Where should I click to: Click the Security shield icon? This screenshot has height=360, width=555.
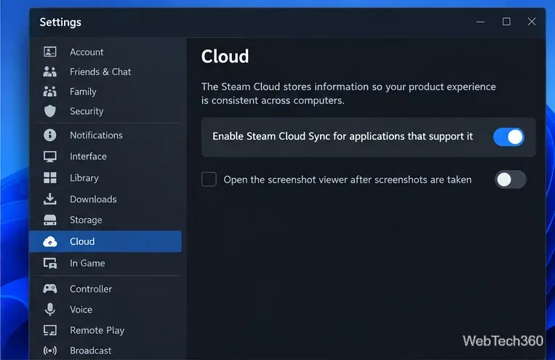pyautogui.click(x=50, y=111)
